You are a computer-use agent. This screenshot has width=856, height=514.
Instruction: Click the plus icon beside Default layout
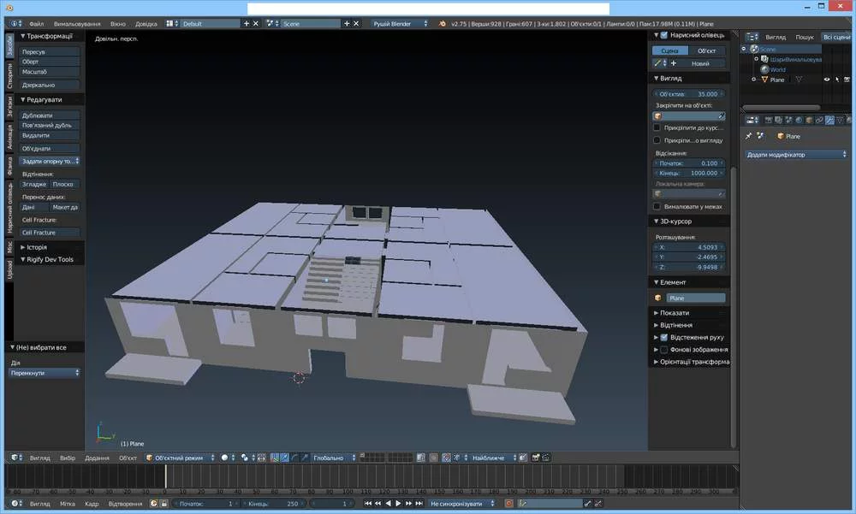247,24
